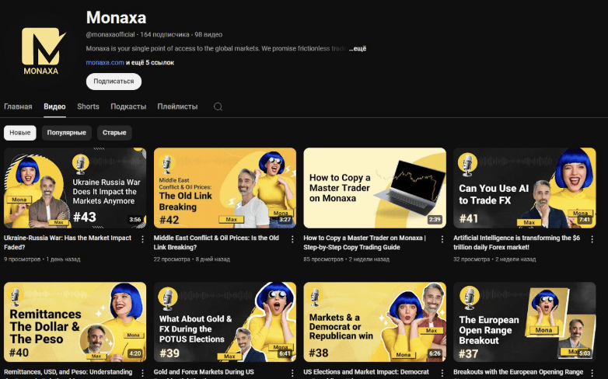Switch to the Плейлисты tab
Screen dimensions: 608x379
point(177,106)
